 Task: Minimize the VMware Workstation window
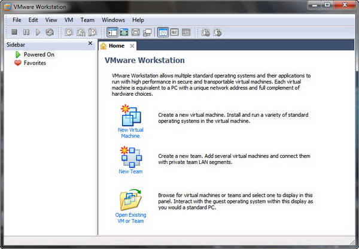315,5
